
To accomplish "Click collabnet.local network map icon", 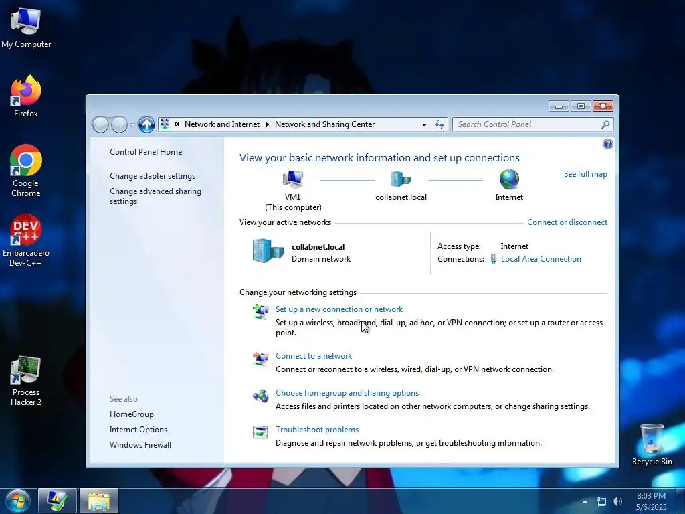I will (x=400, y=179).
